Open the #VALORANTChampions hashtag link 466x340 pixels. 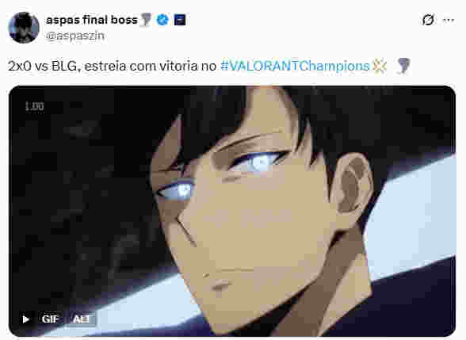tap(295, 66)
